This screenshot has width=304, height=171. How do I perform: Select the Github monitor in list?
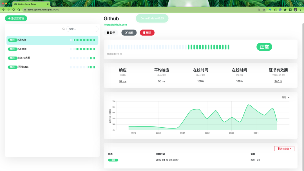click(x=52, y=40)
